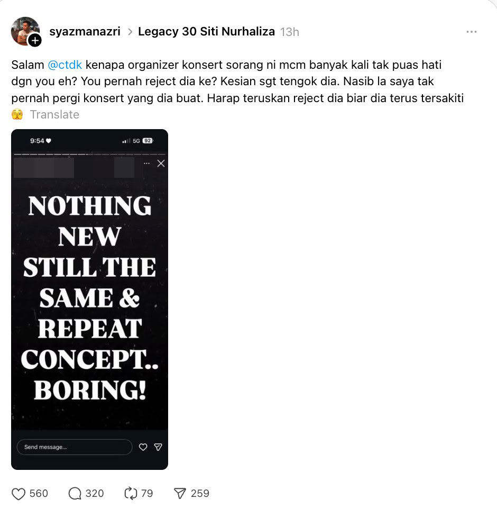Open replies via the comment bubble icon

tap(75, 494)
